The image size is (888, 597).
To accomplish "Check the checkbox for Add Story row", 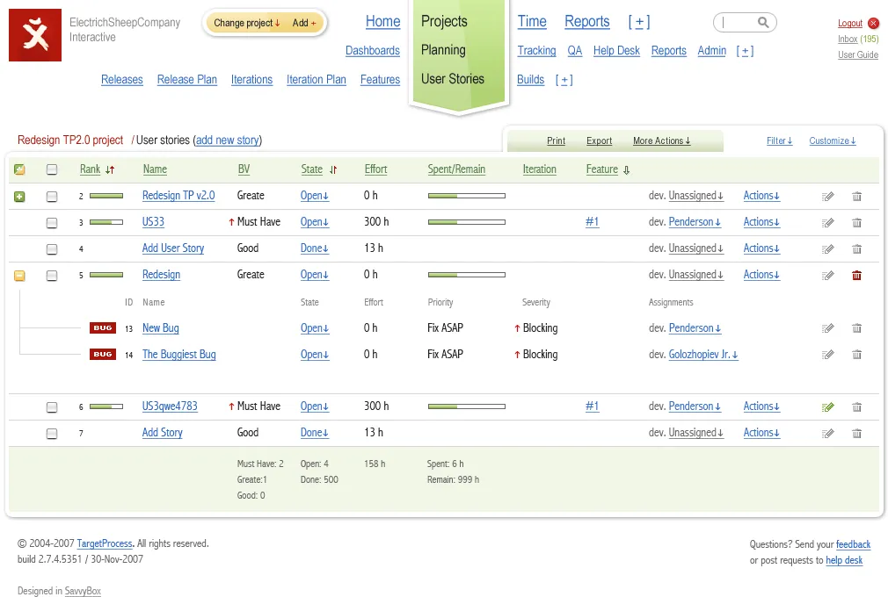I will point(52,434).
